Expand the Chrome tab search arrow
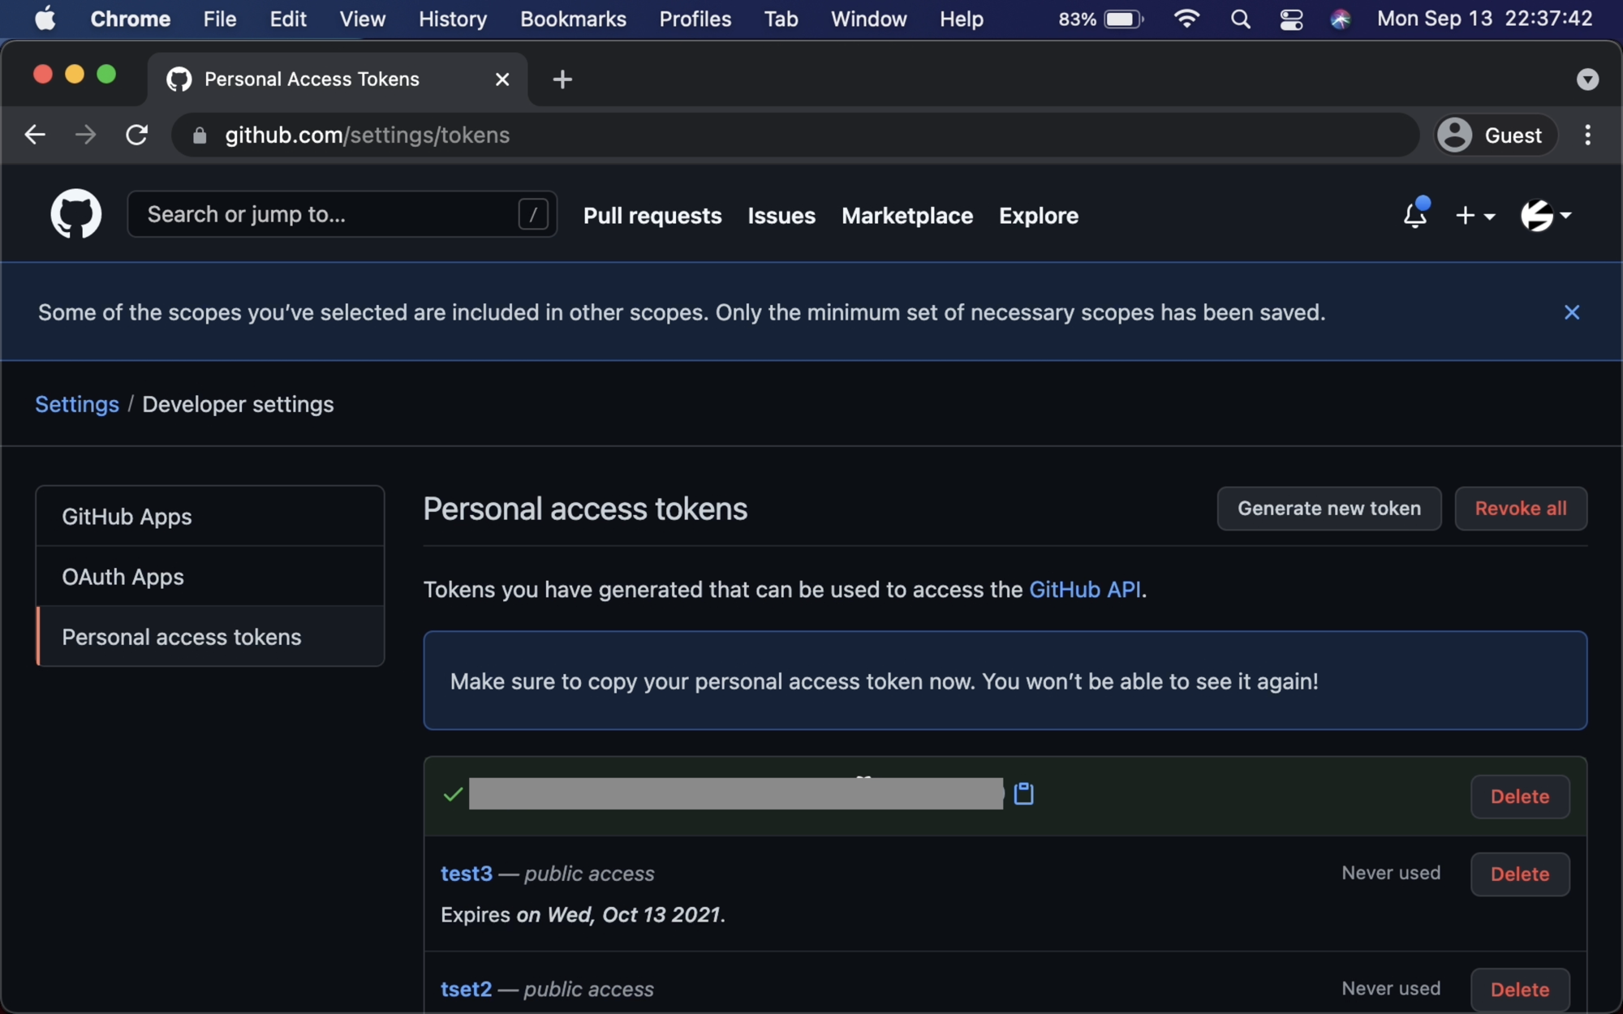This screenshot has height=1014, width=1623. pos(1586,79)
